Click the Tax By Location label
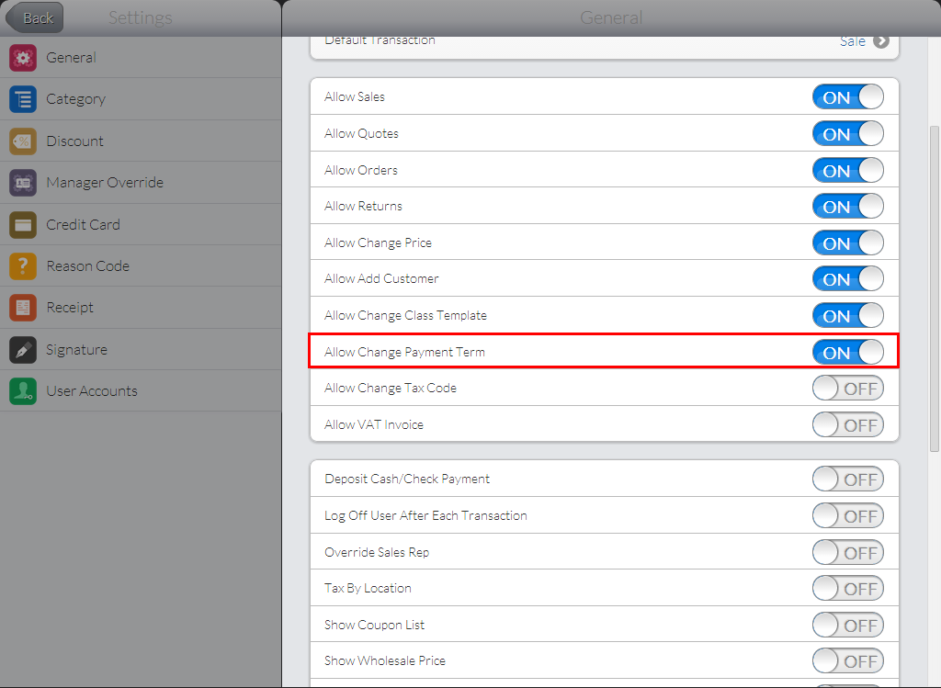The image size is (941, 688). pos(368,589)
